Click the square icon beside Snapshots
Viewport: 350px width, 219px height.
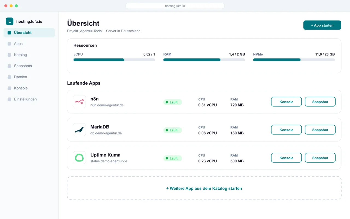9,66
